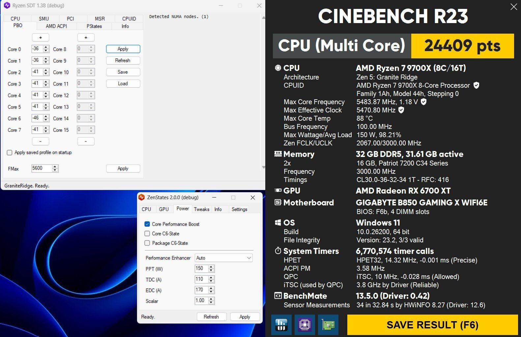Enable Apply saved profile on startup
The width and height of the screenshot is (521, 337).
[x=10, y=153]
